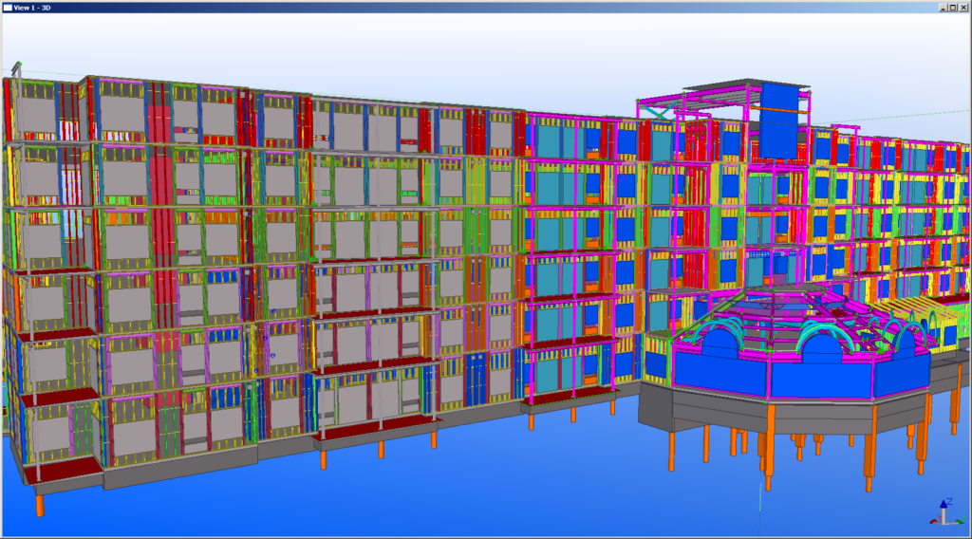Click the window system icon in title bar
Screen dimensions: 972x539
[7, 7]
